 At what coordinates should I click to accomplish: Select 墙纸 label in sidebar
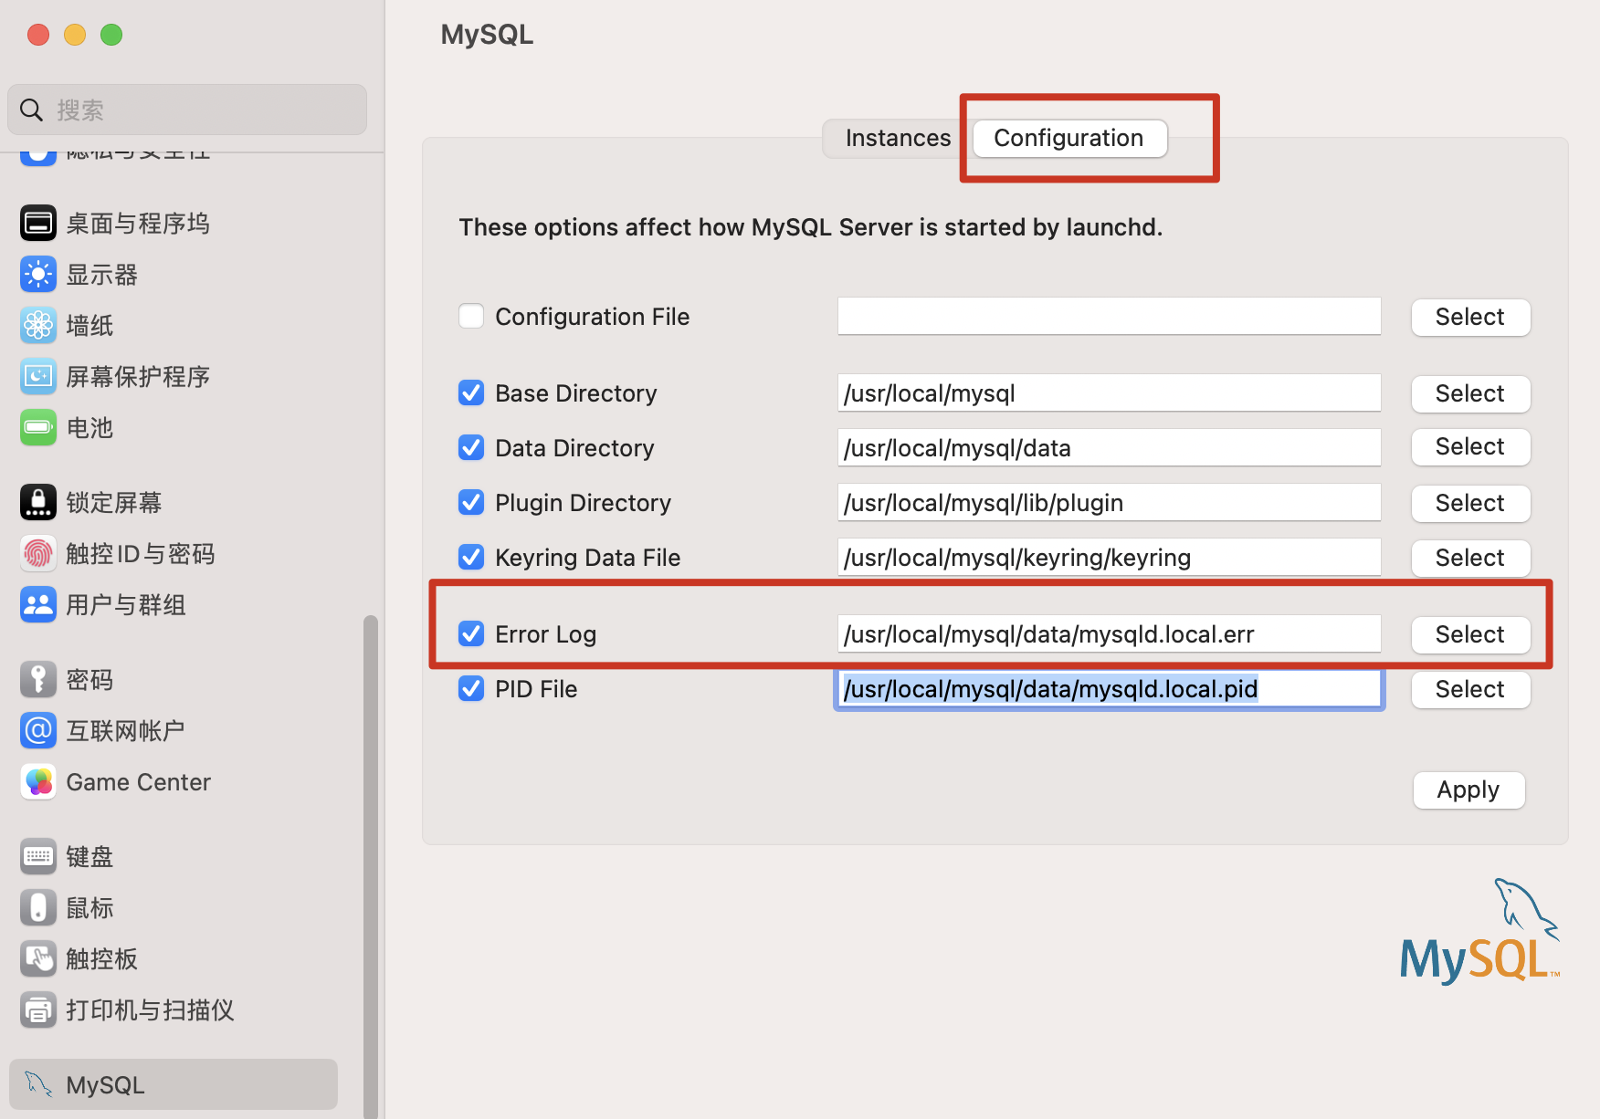coord(89,326)
